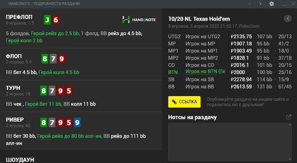
Task: Select the 'Игрок на CO' player row
Action: click(230, 65)
